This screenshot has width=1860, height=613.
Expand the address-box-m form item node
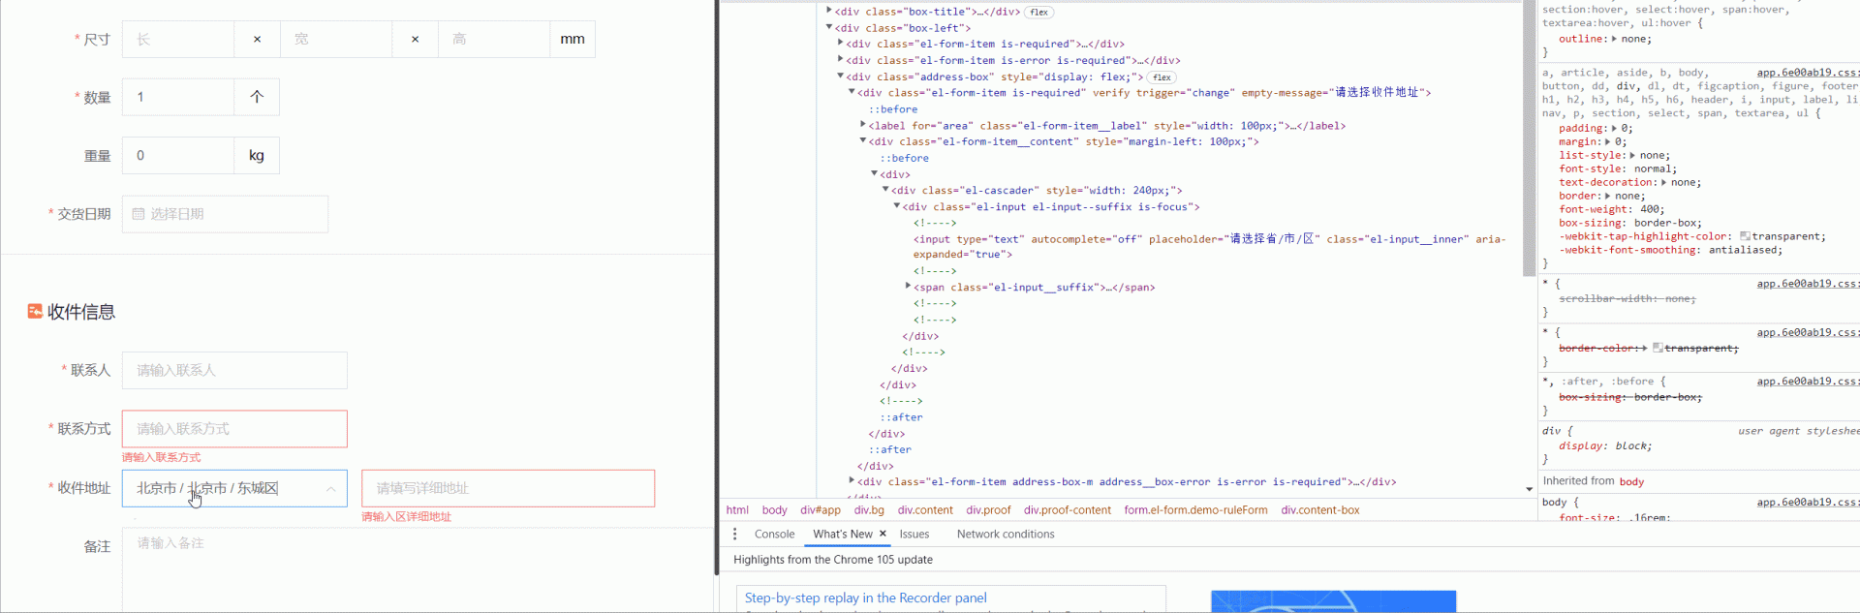852,480
